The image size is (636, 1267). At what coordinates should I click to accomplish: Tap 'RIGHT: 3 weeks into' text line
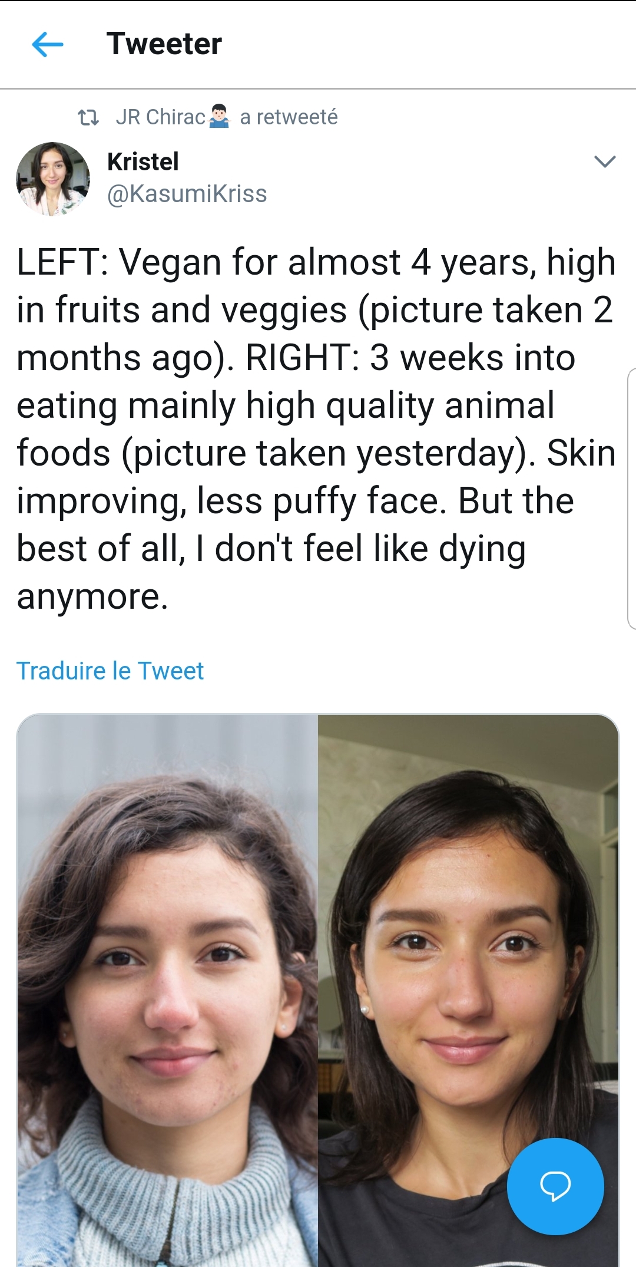click(x=410, y=358)
